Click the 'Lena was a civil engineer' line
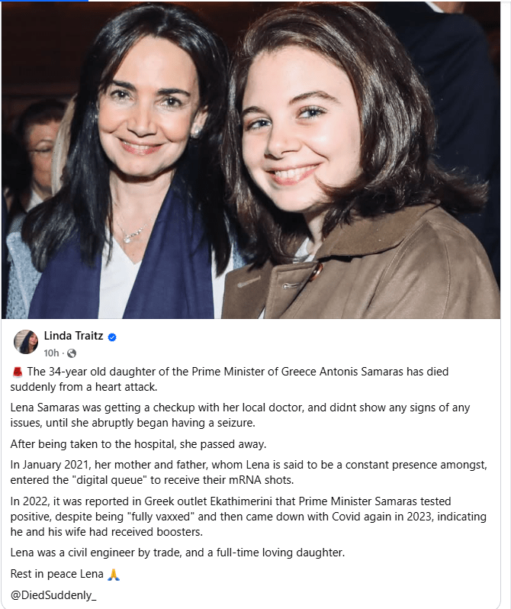Screen dimensions: 511x609 [x=178, y=553]
